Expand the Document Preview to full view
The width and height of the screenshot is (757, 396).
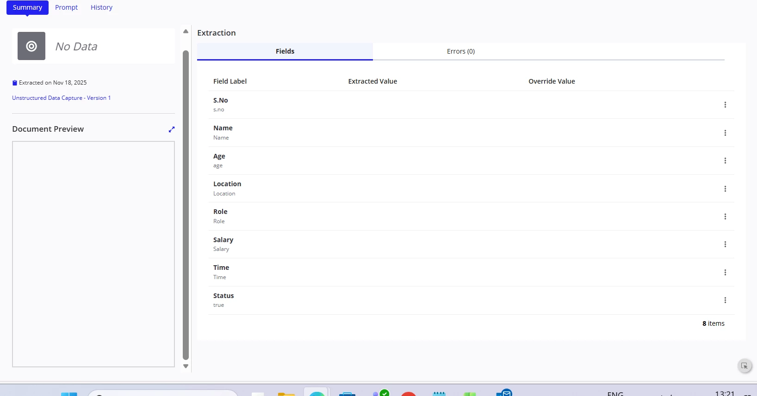[172, 129]
